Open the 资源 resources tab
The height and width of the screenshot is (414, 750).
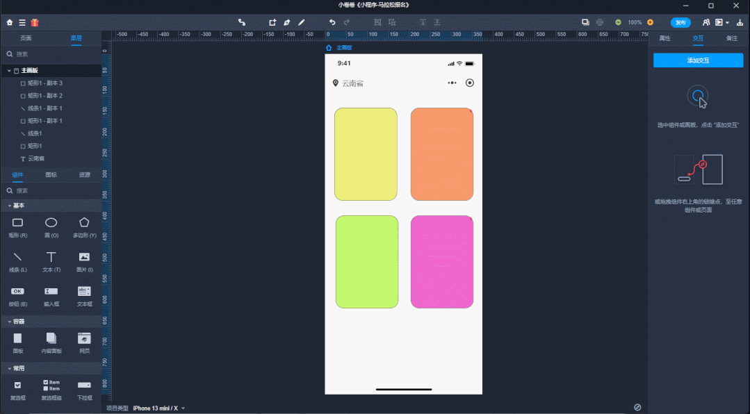click(x=85, y=175)
